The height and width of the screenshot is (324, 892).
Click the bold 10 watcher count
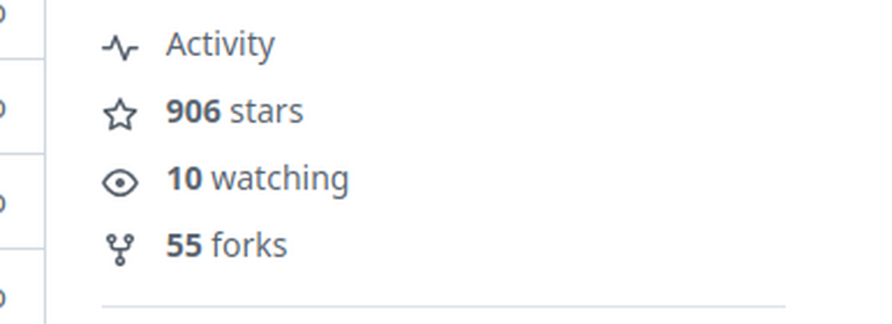click(185, 179)
